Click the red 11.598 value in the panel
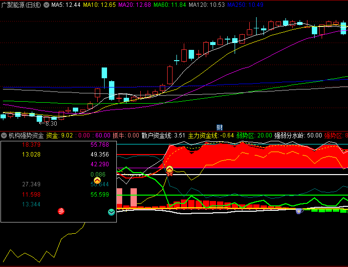This screenshot has height=267, width=348. click(x=31, y=195)
